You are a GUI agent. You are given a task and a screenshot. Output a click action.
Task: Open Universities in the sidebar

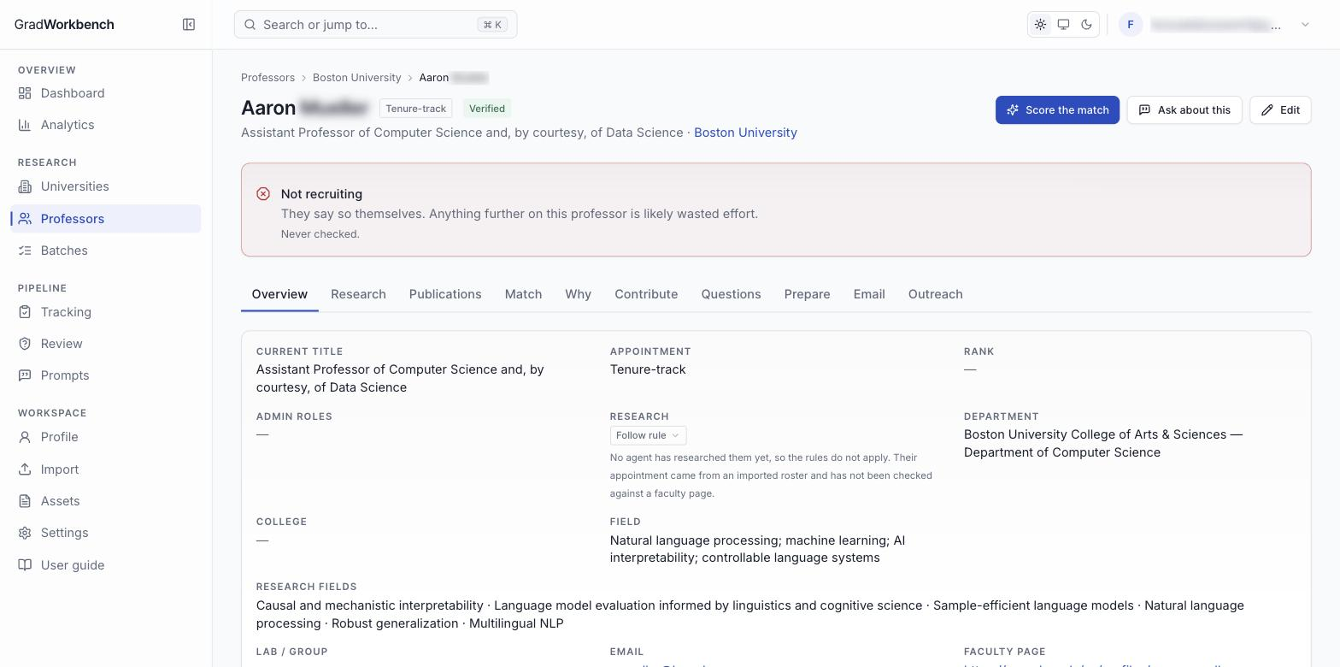[106, 186]
